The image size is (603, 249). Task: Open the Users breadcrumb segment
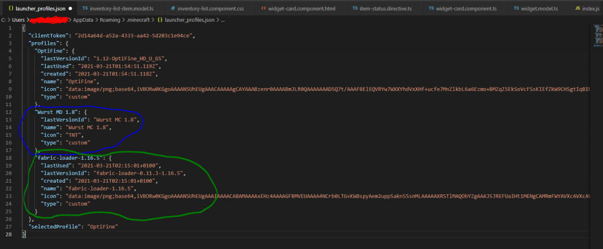pos(18,20)
